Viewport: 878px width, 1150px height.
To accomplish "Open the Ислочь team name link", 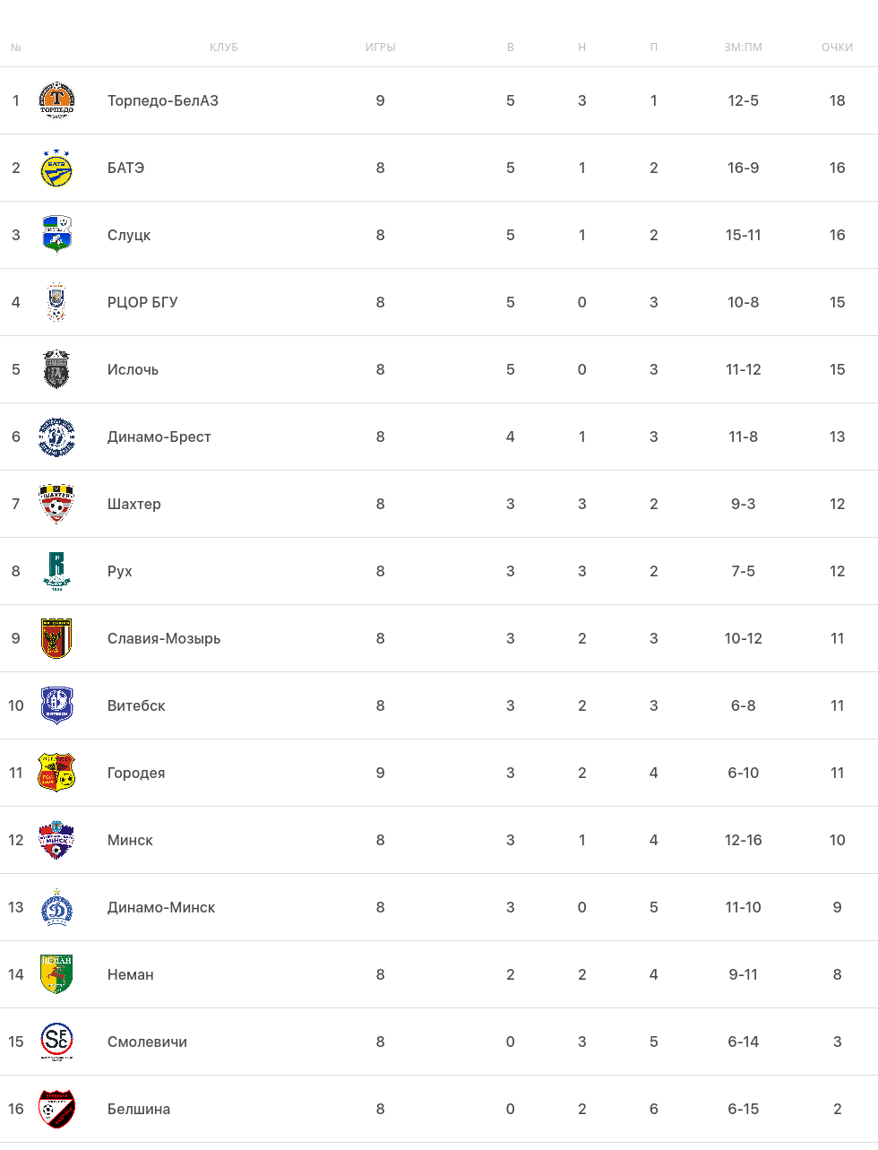I will click(x=133, y=369).
